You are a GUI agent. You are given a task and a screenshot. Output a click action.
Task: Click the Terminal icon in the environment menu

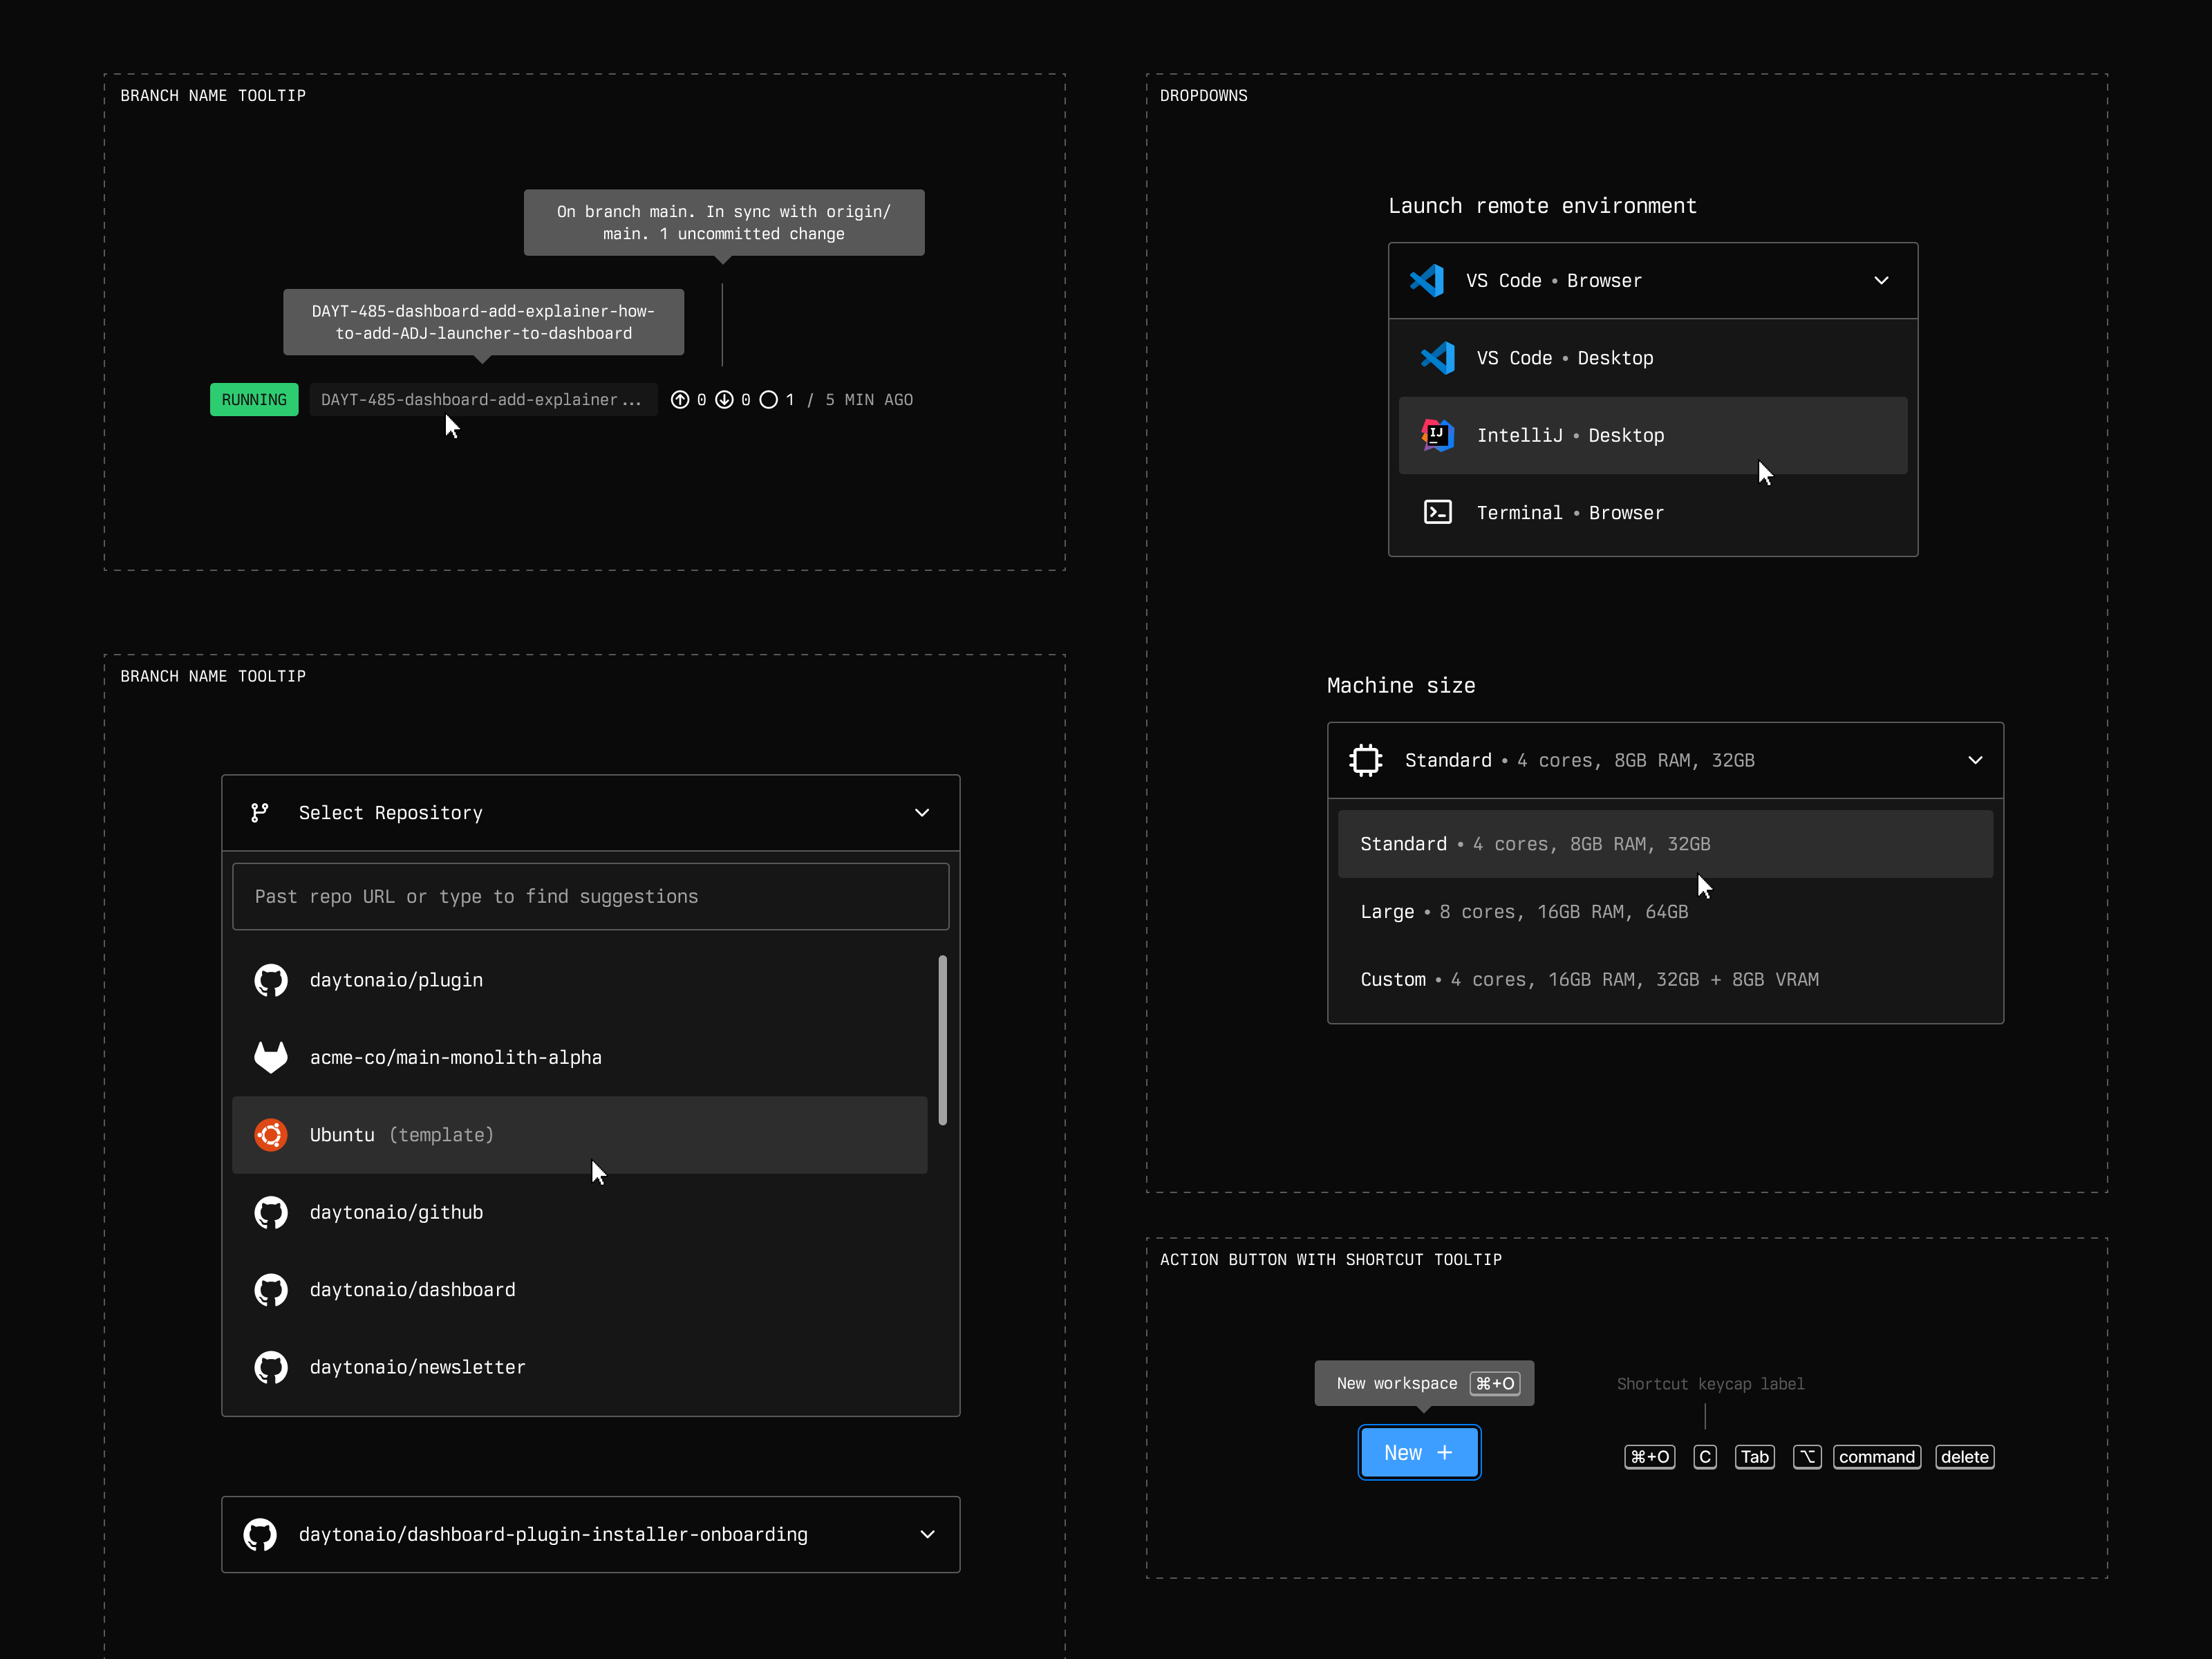(1438, 512)
